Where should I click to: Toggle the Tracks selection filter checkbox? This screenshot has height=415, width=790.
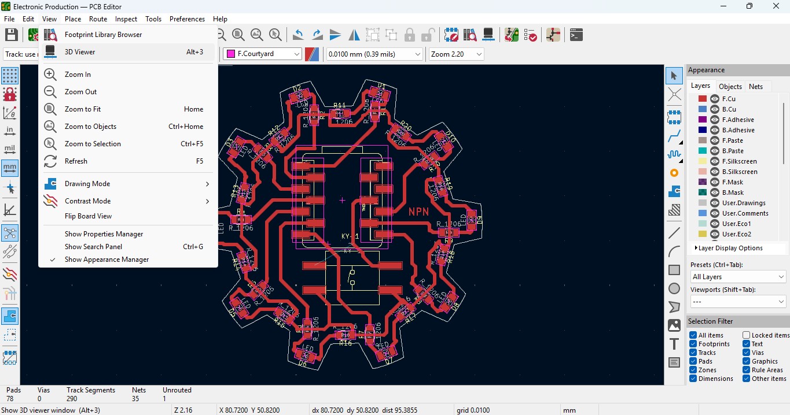693,353
